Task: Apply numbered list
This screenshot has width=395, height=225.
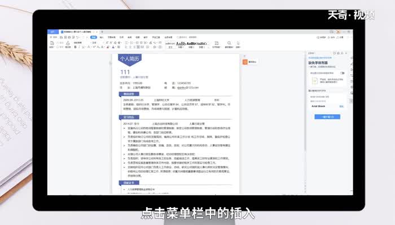Action: coord(131,43)
